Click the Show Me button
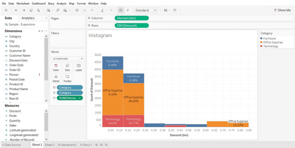Screen dimensions: 295x148 click(282, 10)
